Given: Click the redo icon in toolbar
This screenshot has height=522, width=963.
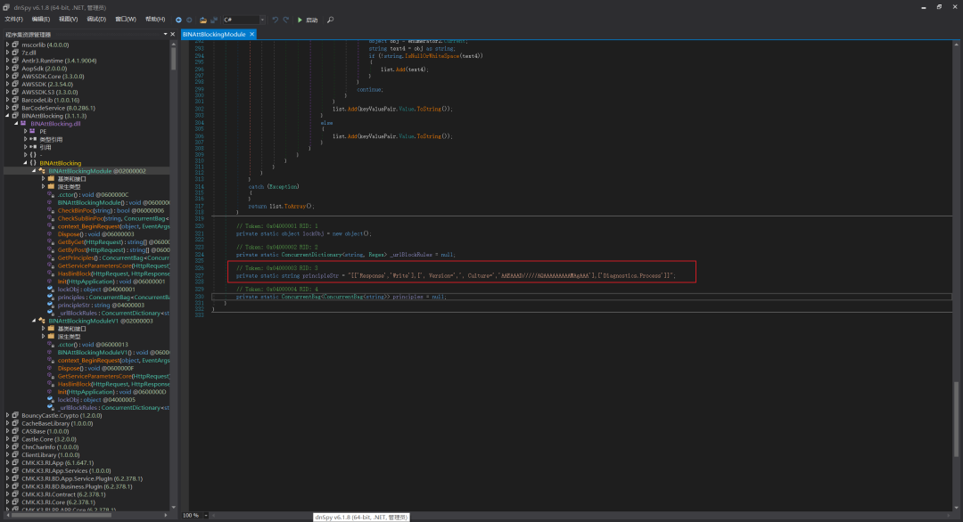Looking at the screenshot, I should click(285, 20).
